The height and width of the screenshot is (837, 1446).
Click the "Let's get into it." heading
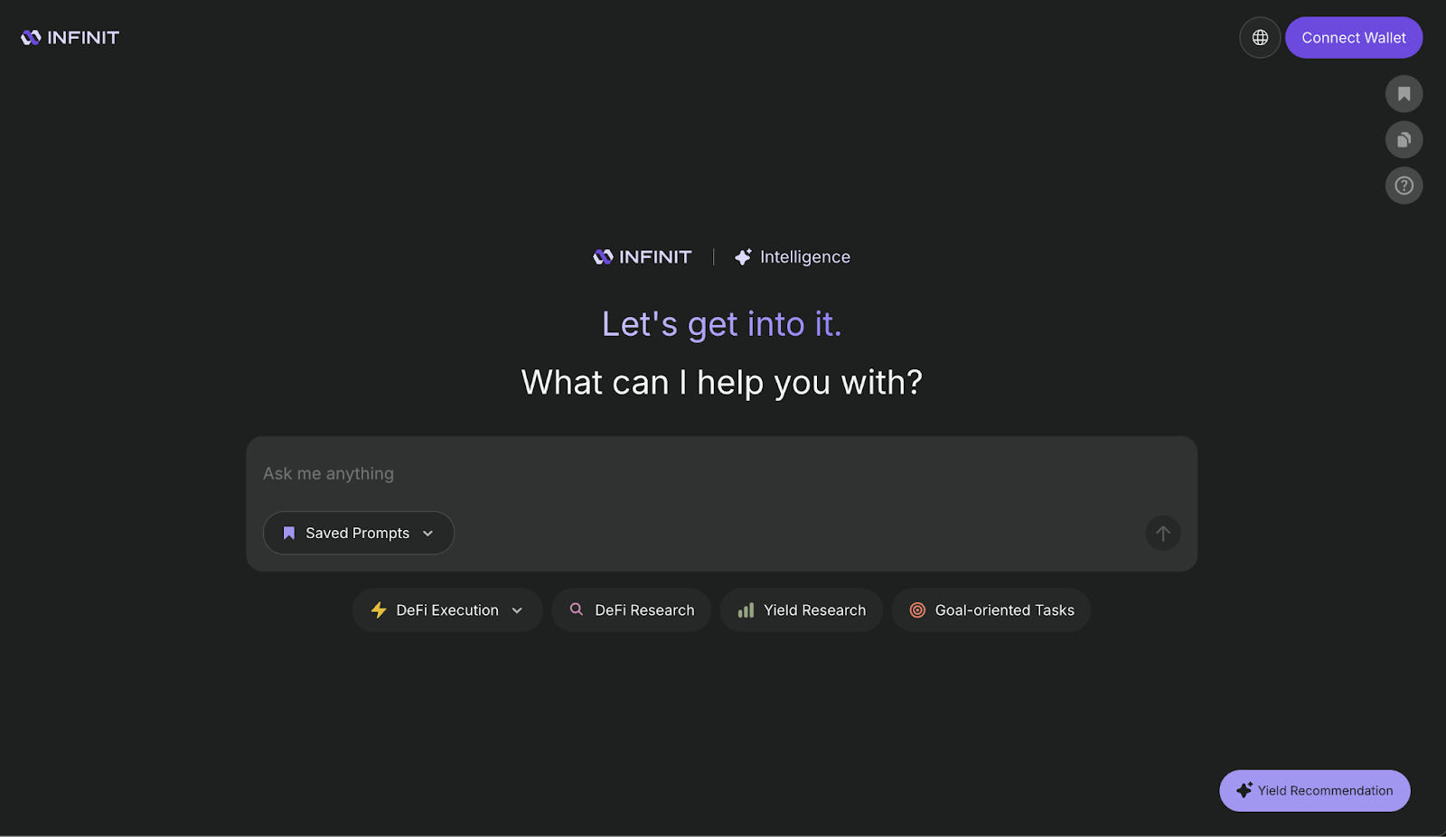[722, 324]
